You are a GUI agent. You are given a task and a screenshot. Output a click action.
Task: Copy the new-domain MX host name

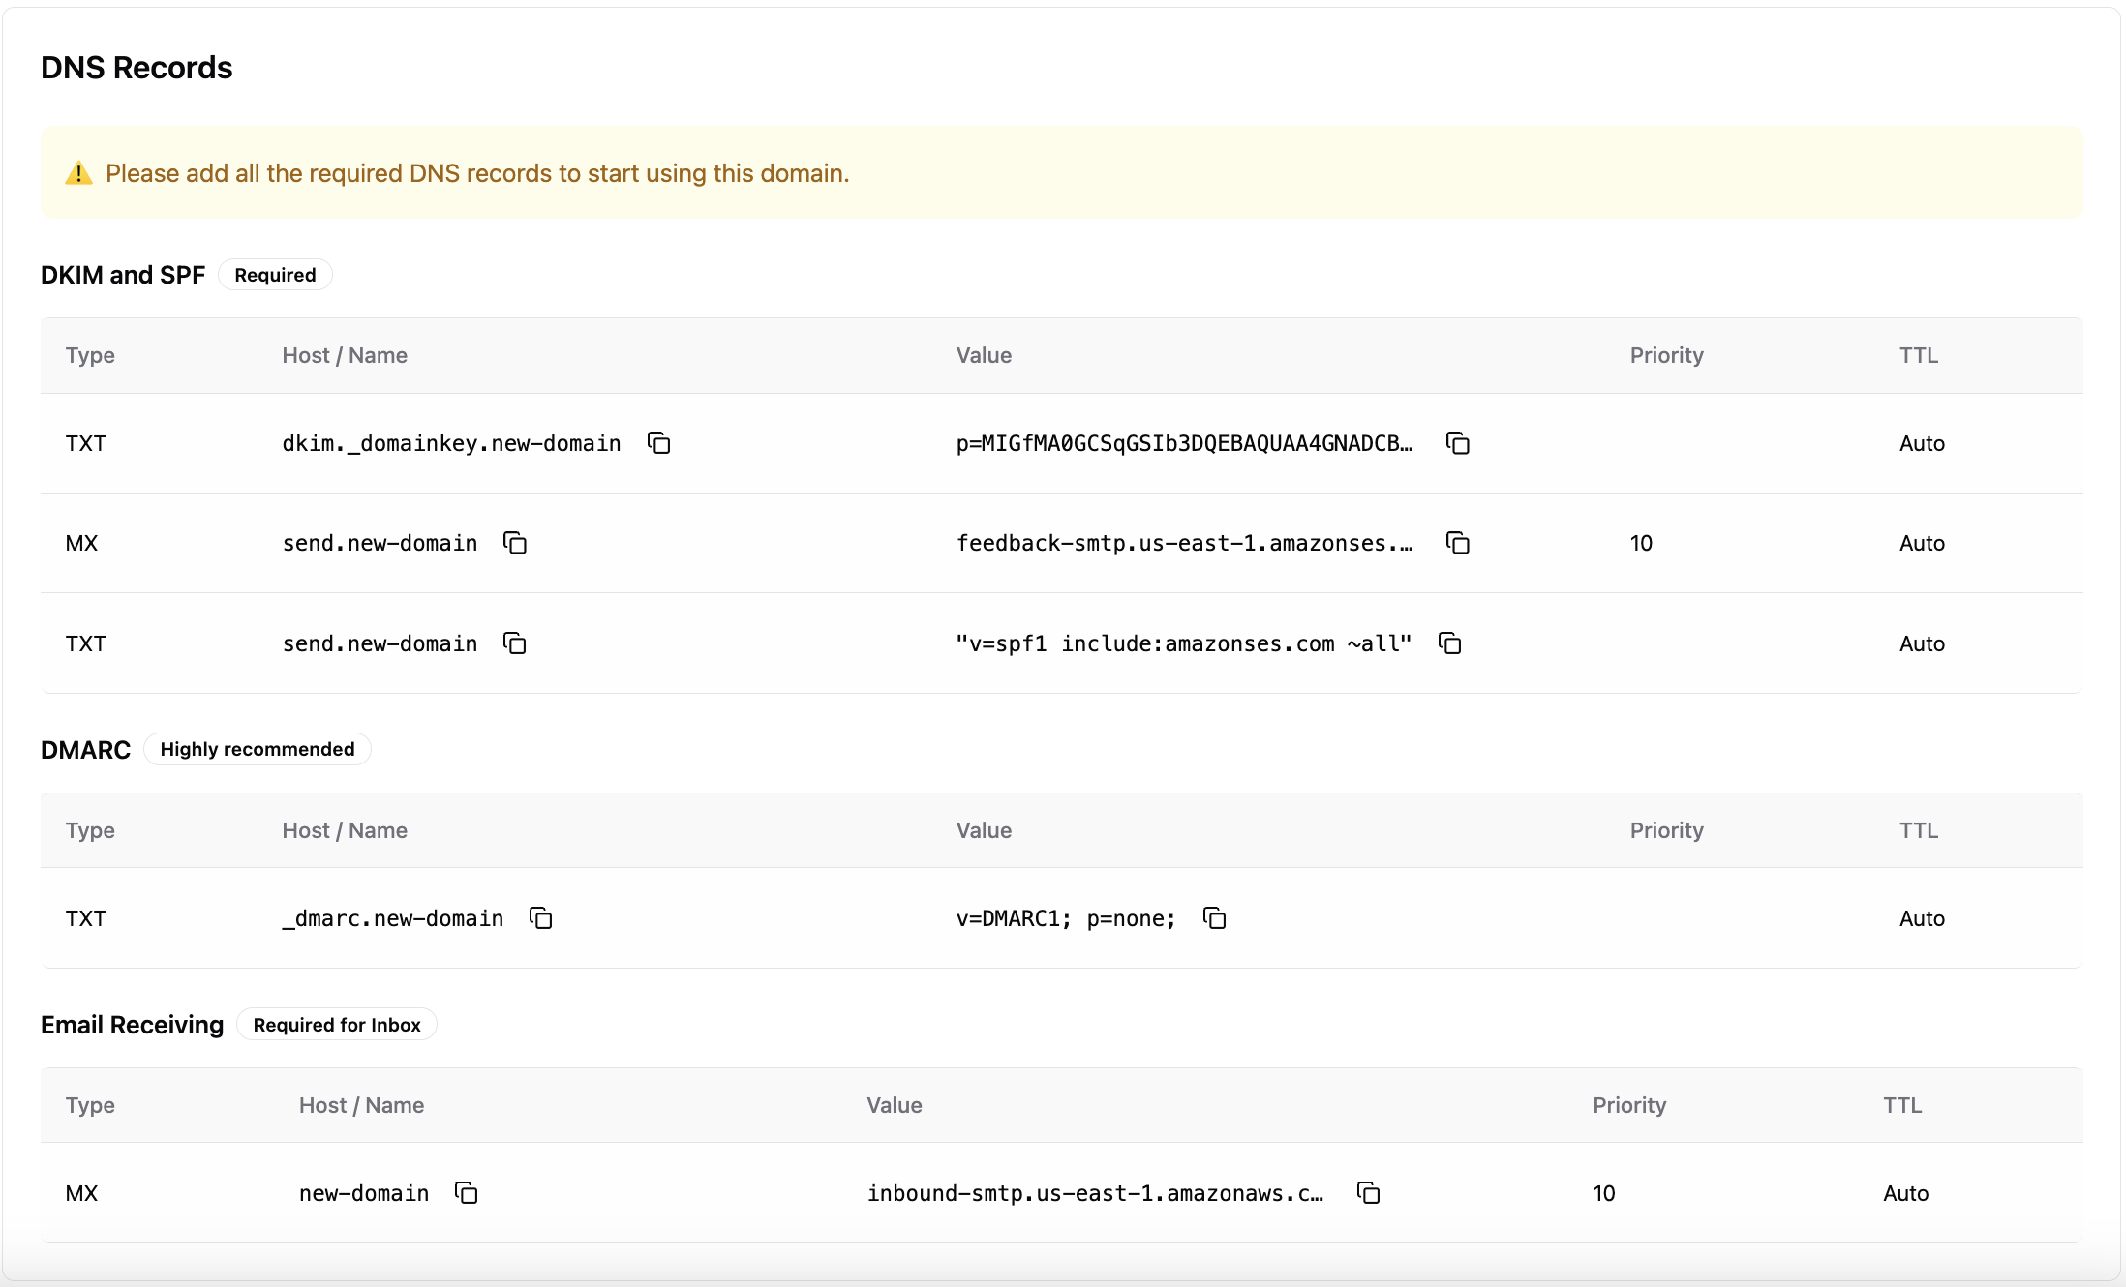[466, 1193]
